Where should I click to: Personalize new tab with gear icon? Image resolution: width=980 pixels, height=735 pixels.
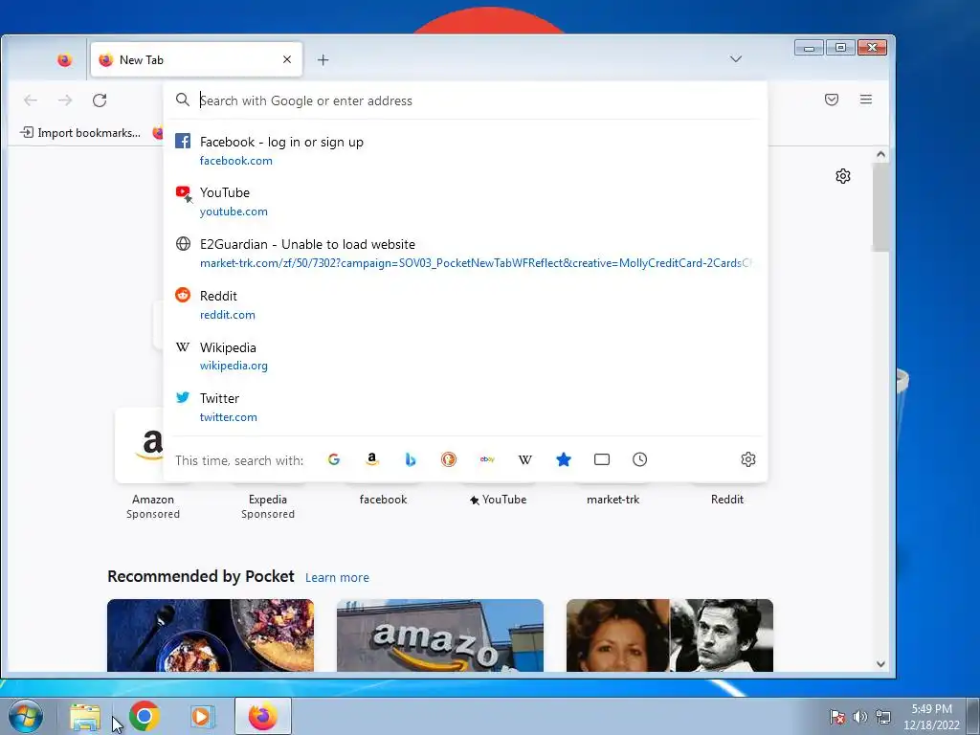tap(842, 176)
